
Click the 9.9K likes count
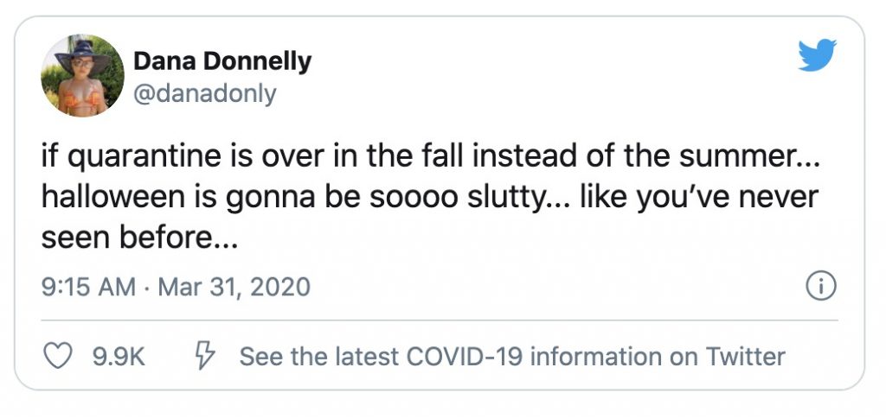119,356
